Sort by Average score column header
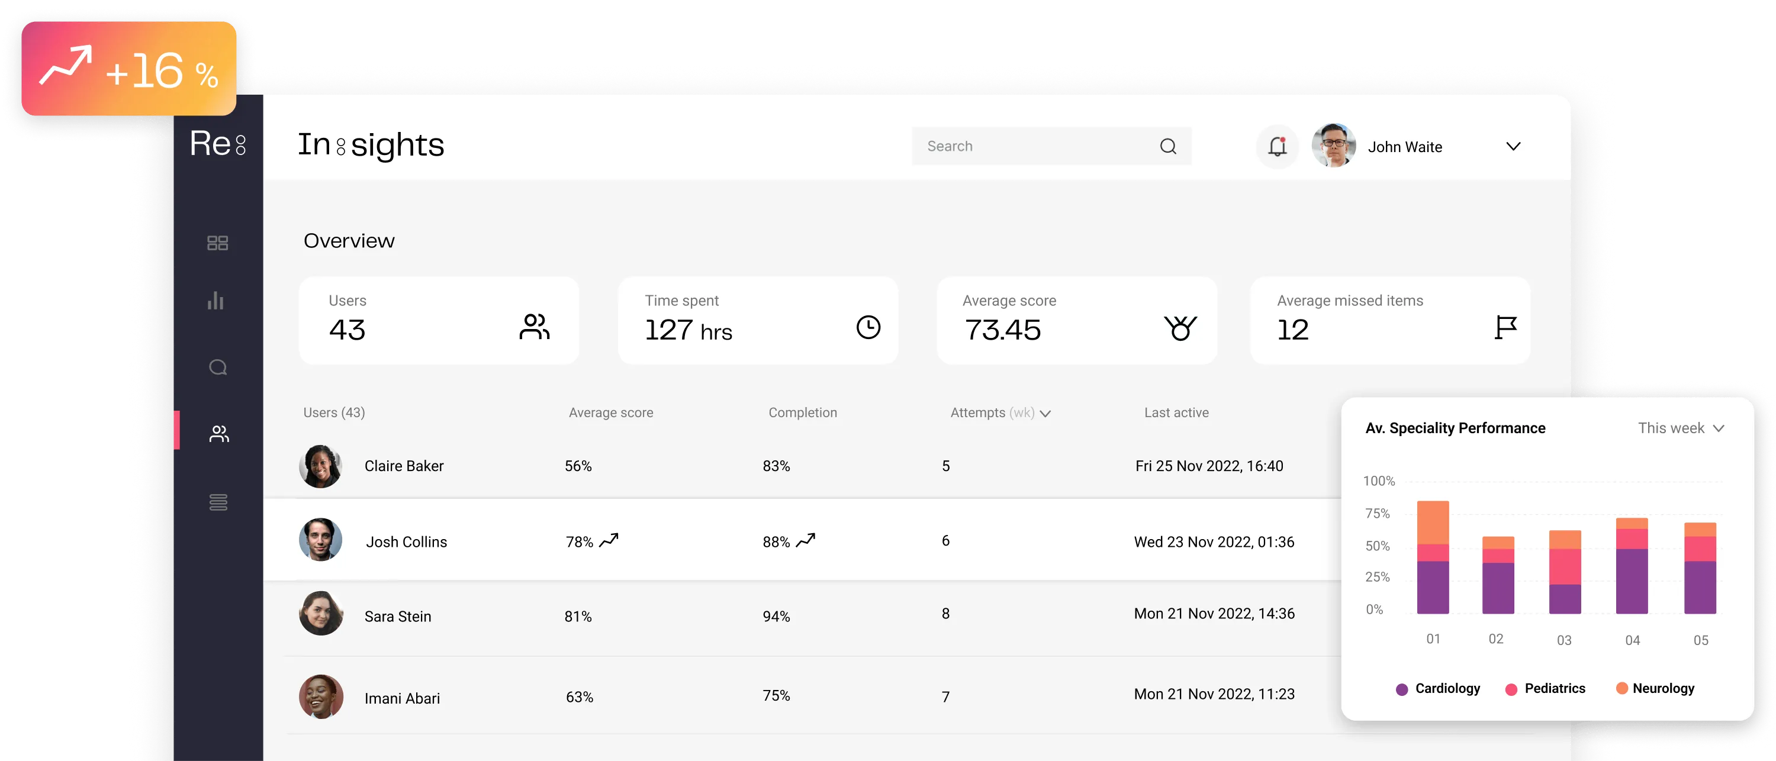 tap(610, 412)
